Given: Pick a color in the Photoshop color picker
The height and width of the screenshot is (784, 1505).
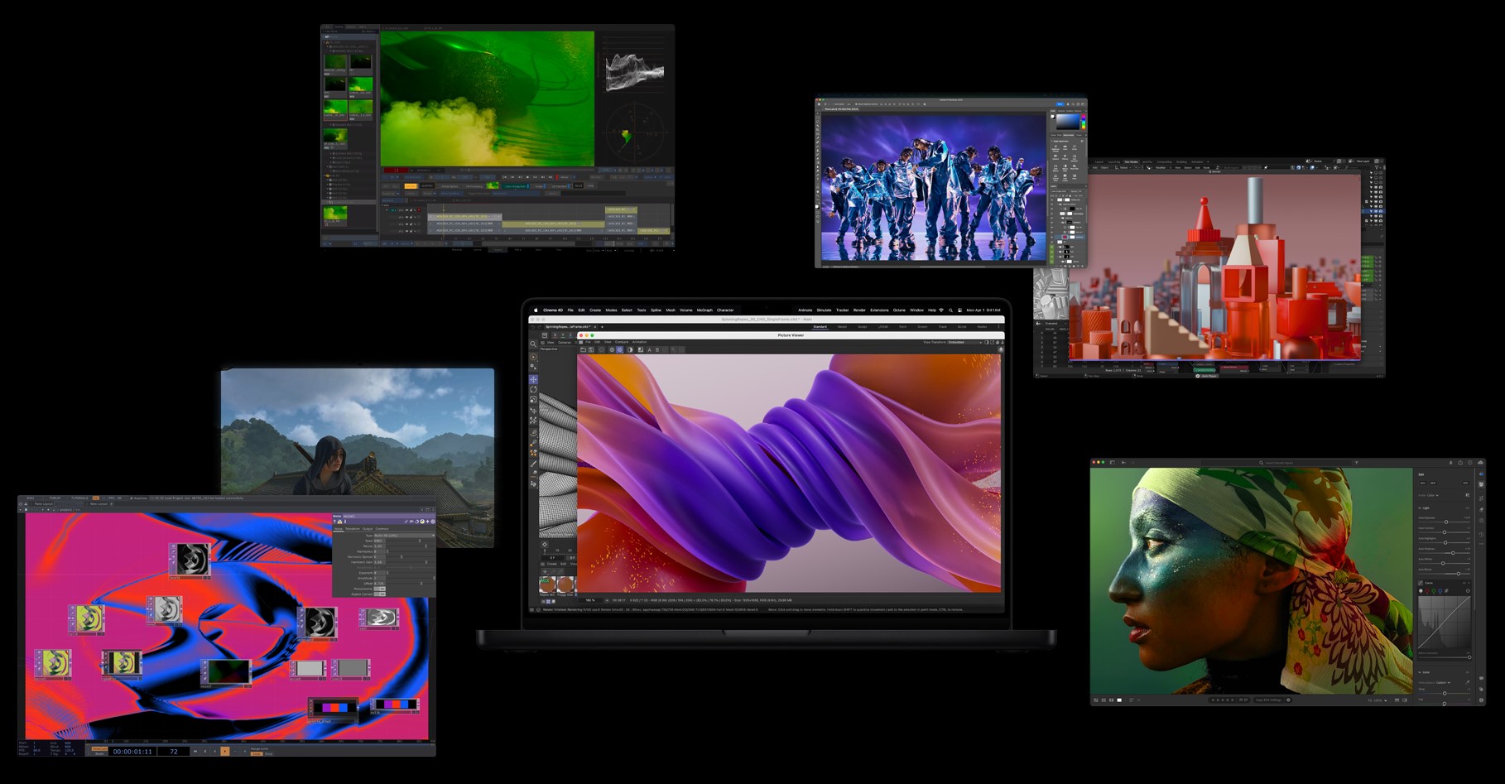Looking at the screenshot, I should click(1066, 123).
